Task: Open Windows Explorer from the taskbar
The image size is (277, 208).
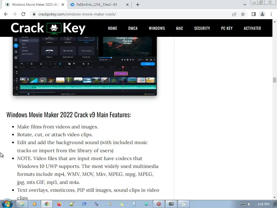Action: point(22,204)
